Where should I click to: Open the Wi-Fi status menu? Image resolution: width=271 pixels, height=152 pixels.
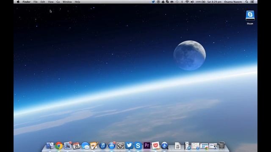coord(187,2)
